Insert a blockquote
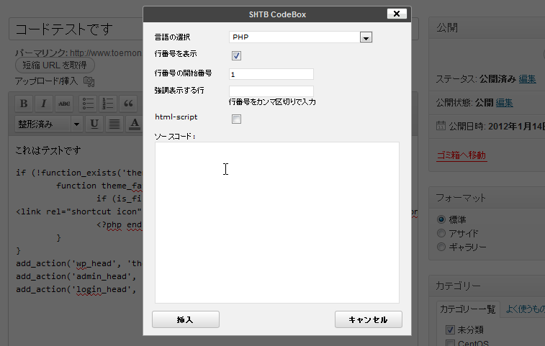Viewport: 545px width, 346px height. coord(128,104)
